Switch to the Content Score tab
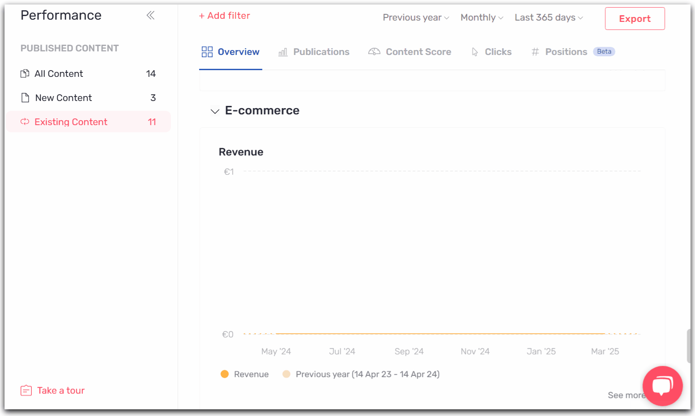The width and height of the screenshot is (695, 416). click(x=409, y=52)
